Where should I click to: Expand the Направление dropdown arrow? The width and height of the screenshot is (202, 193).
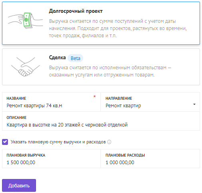point(194,104)
